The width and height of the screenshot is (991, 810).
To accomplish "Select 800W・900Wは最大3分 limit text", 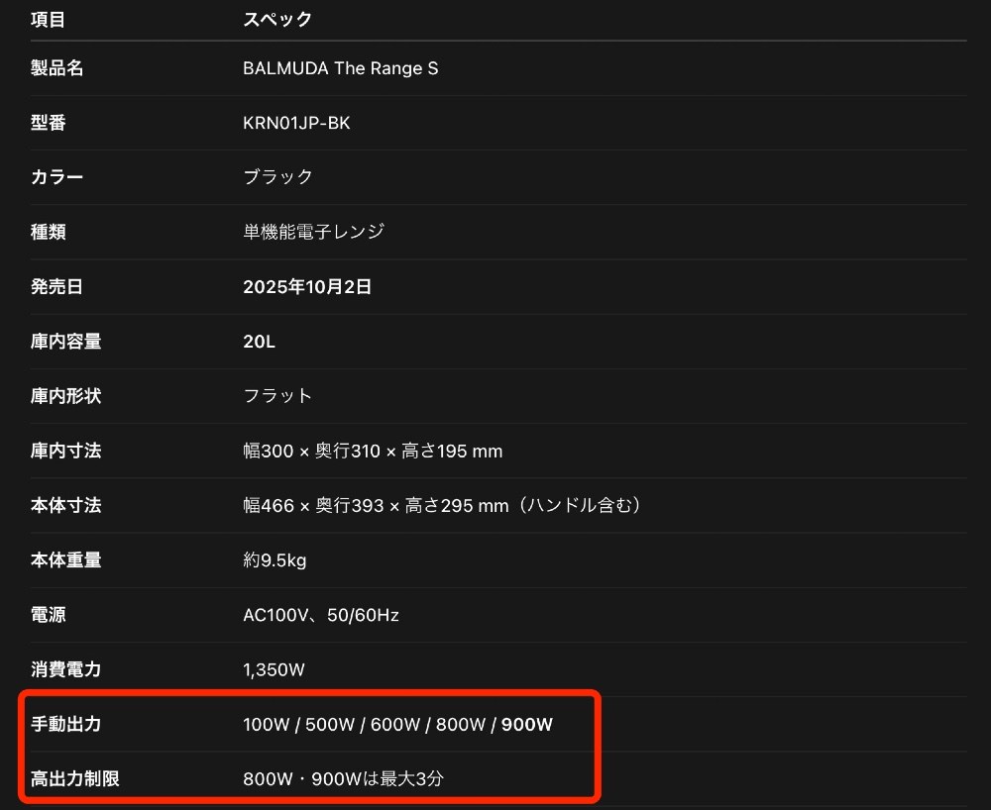I will pyautogui.click(x=343, y=778).
